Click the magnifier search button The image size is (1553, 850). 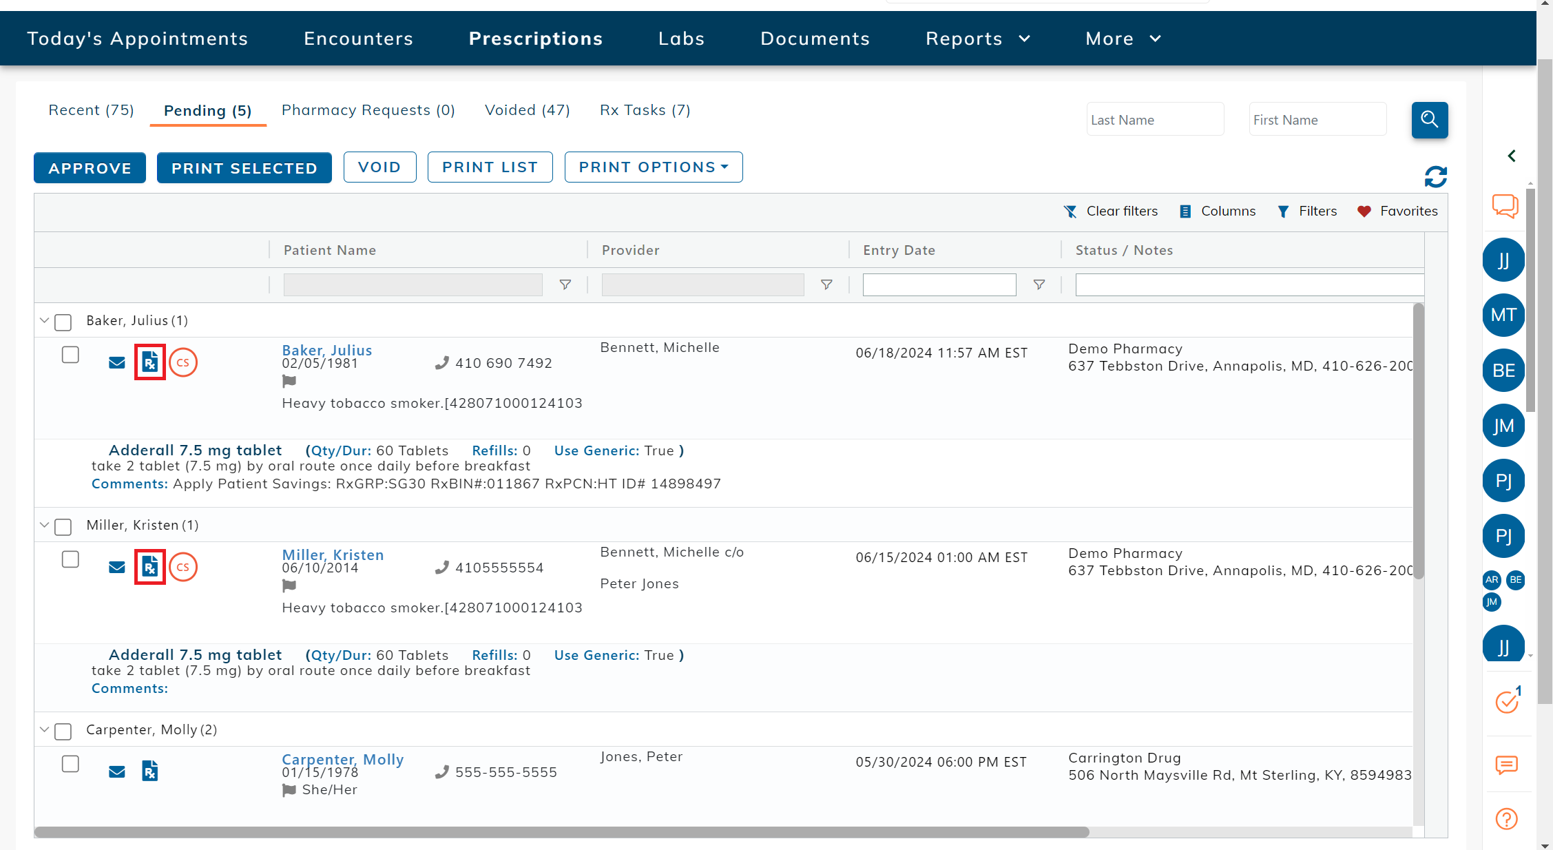(1429, 120)
